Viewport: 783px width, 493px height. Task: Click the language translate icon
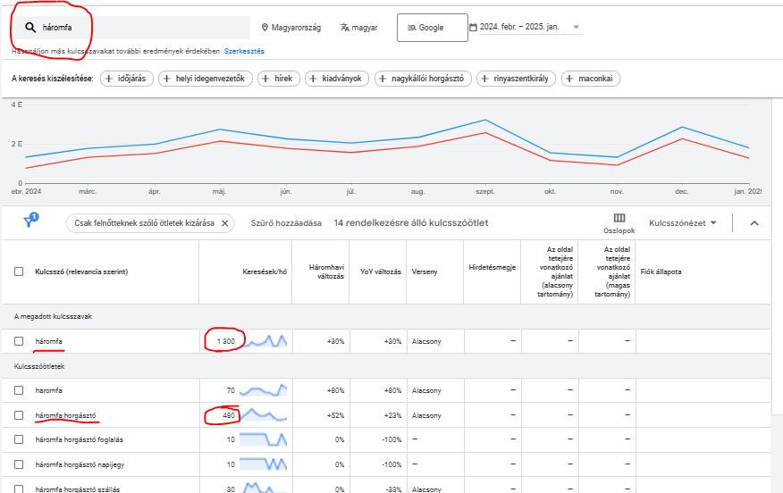(344, 28)
